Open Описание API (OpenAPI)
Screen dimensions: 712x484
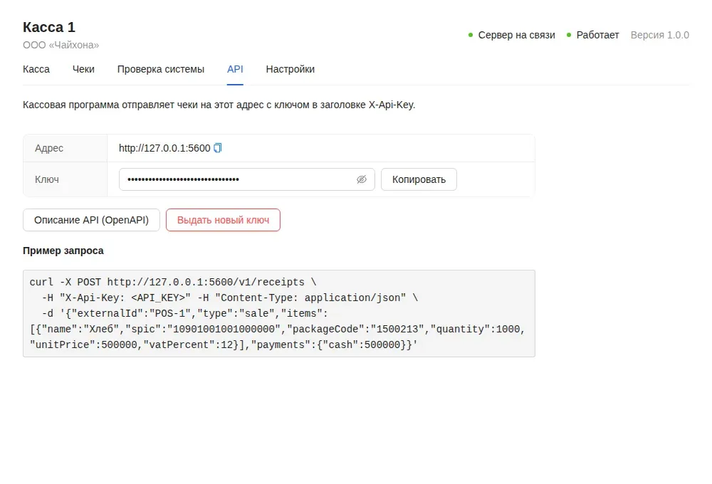91,220
